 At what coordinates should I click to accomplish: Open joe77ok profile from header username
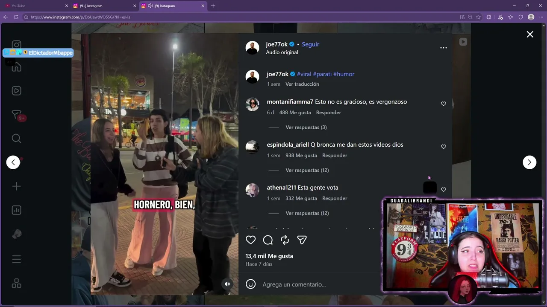[277, 44]
